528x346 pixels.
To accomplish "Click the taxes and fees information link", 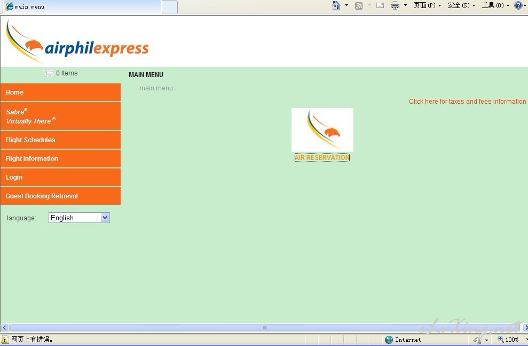I will click(467, 102).
